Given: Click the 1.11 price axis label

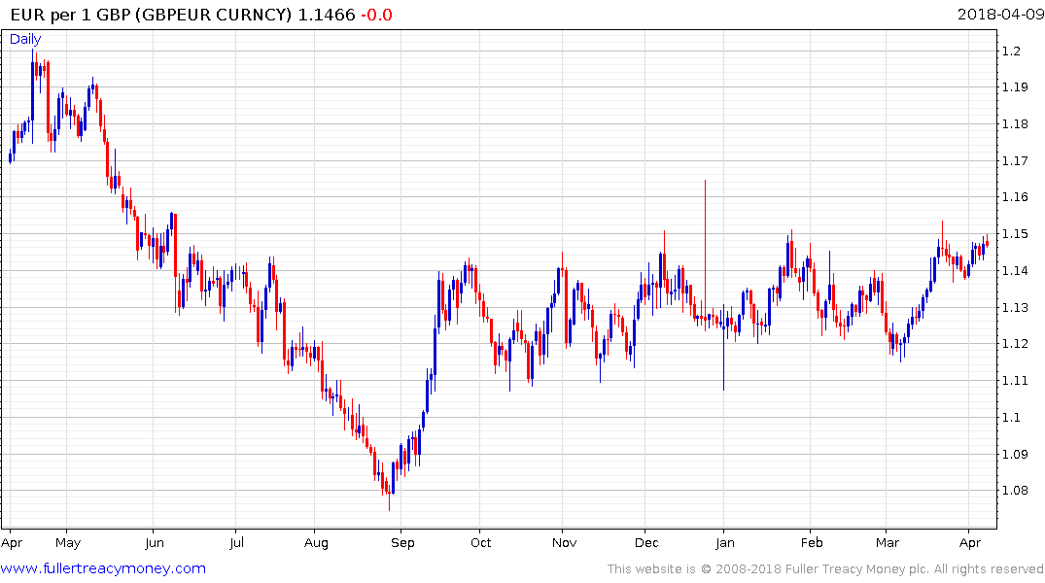Looking at the screenshot, I should click(1015, 381).
